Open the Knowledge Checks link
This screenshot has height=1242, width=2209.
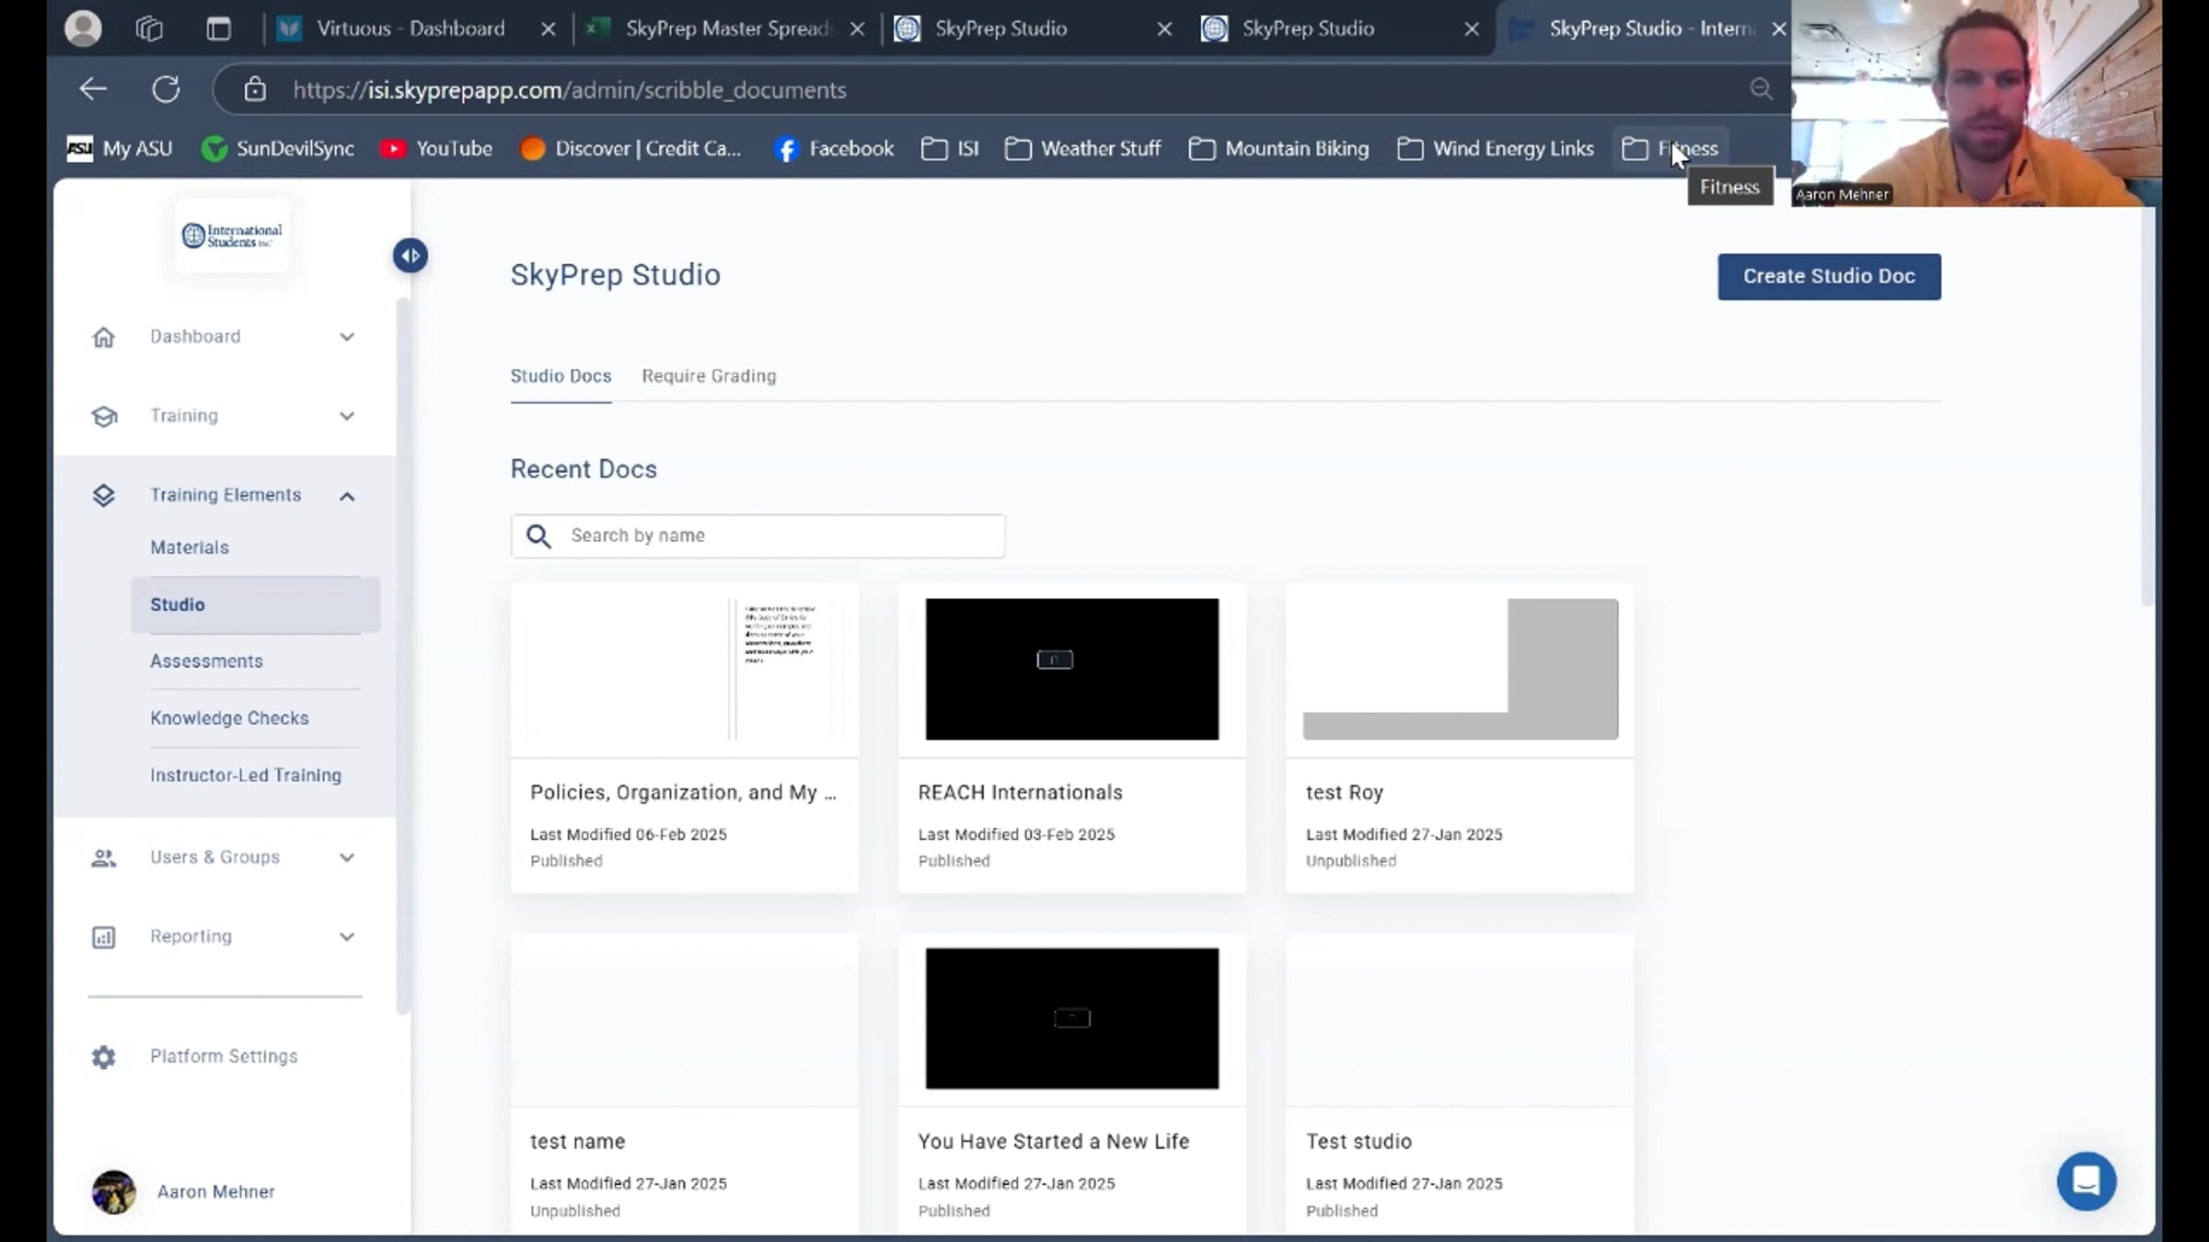coord(229,719)
